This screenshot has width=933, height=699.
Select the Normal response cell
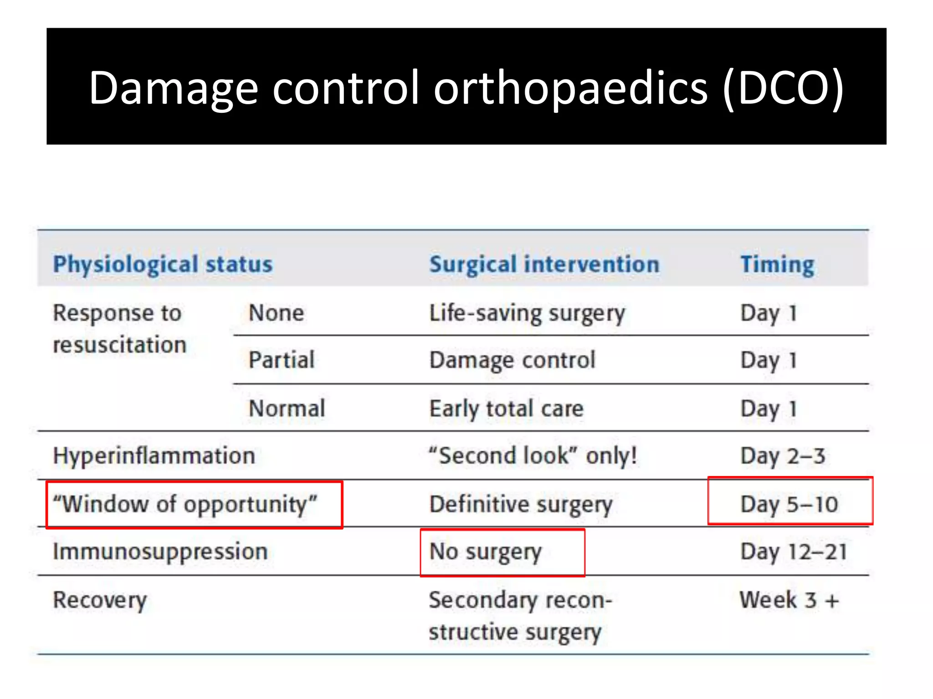pyautogui.click(x=287, y=408)
